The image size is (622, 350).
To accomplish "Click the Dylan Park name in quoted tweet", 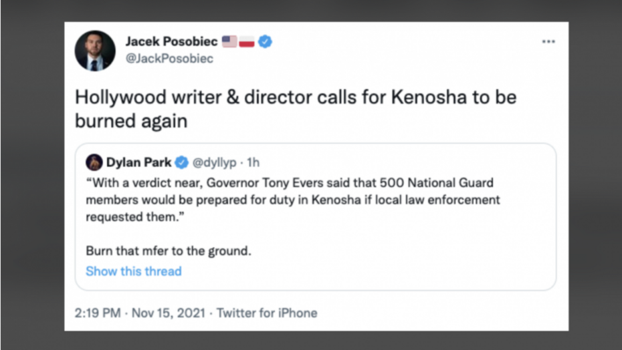I will coord(138,162).
